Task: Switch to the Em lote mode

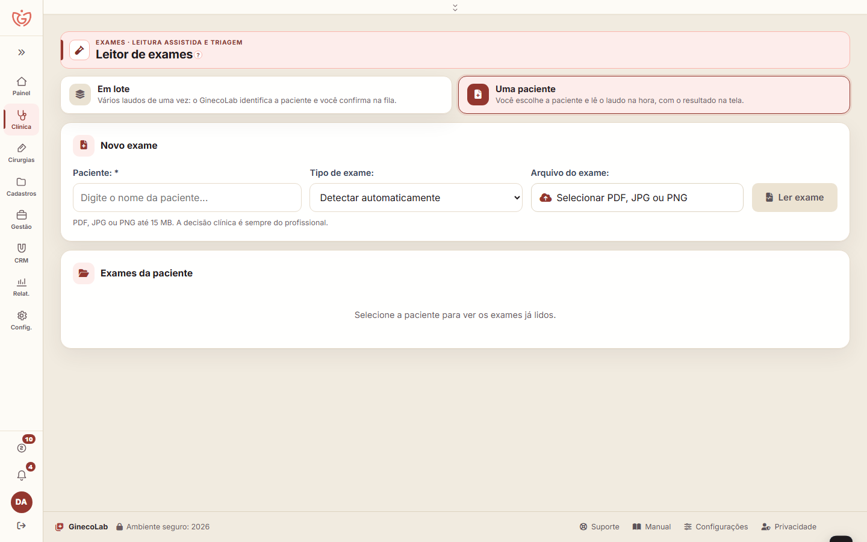Action: (256, 95)
